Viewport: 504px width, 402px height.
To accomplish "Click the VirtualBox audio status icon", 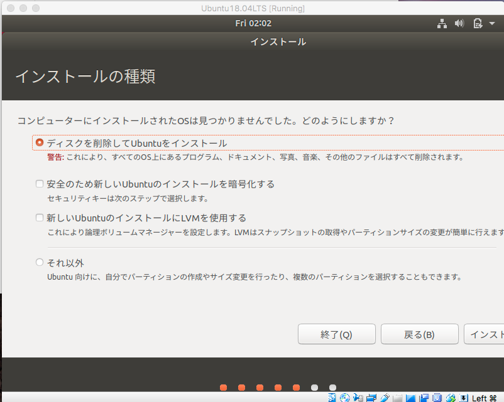I will pos(358,398).
